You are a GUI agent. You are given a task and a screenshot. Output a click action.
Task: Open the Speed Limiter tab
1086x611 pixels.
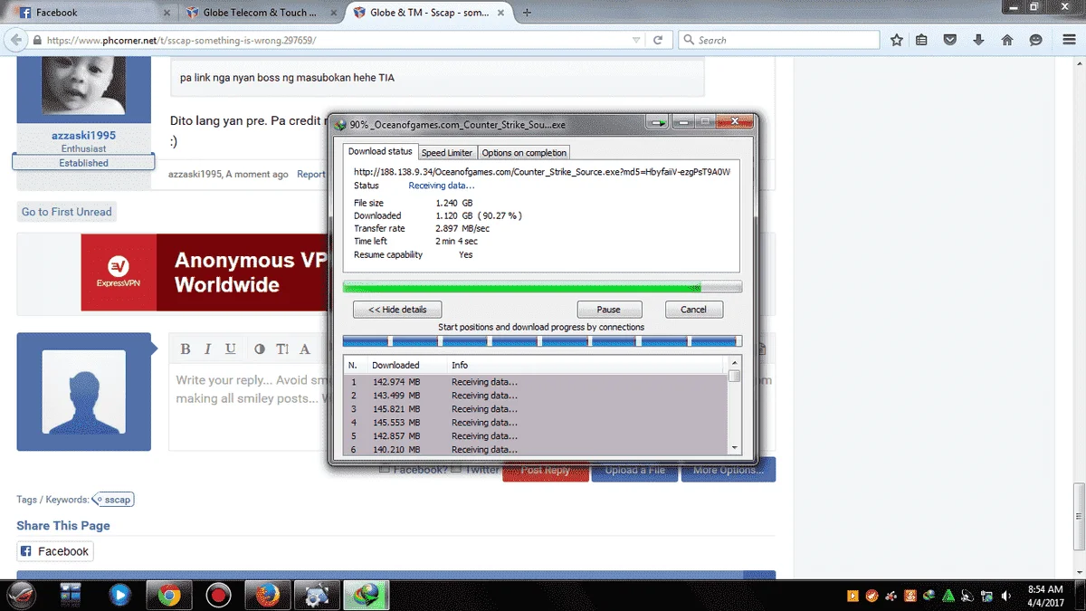tap(447, 152)
